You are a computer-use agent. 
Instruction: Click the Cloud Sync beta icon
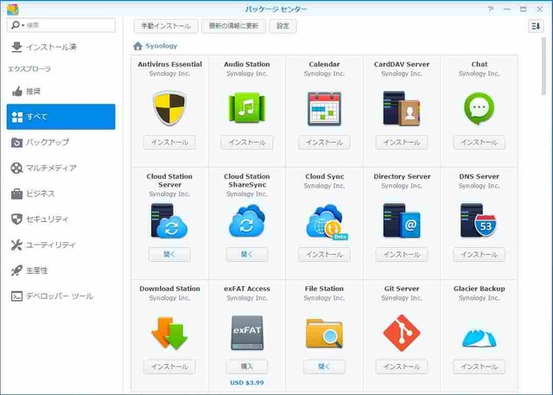[327, 222]
